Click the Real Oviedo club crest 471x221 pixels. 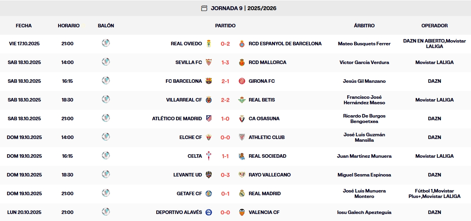pyautogui.click(x=209, y=44)
